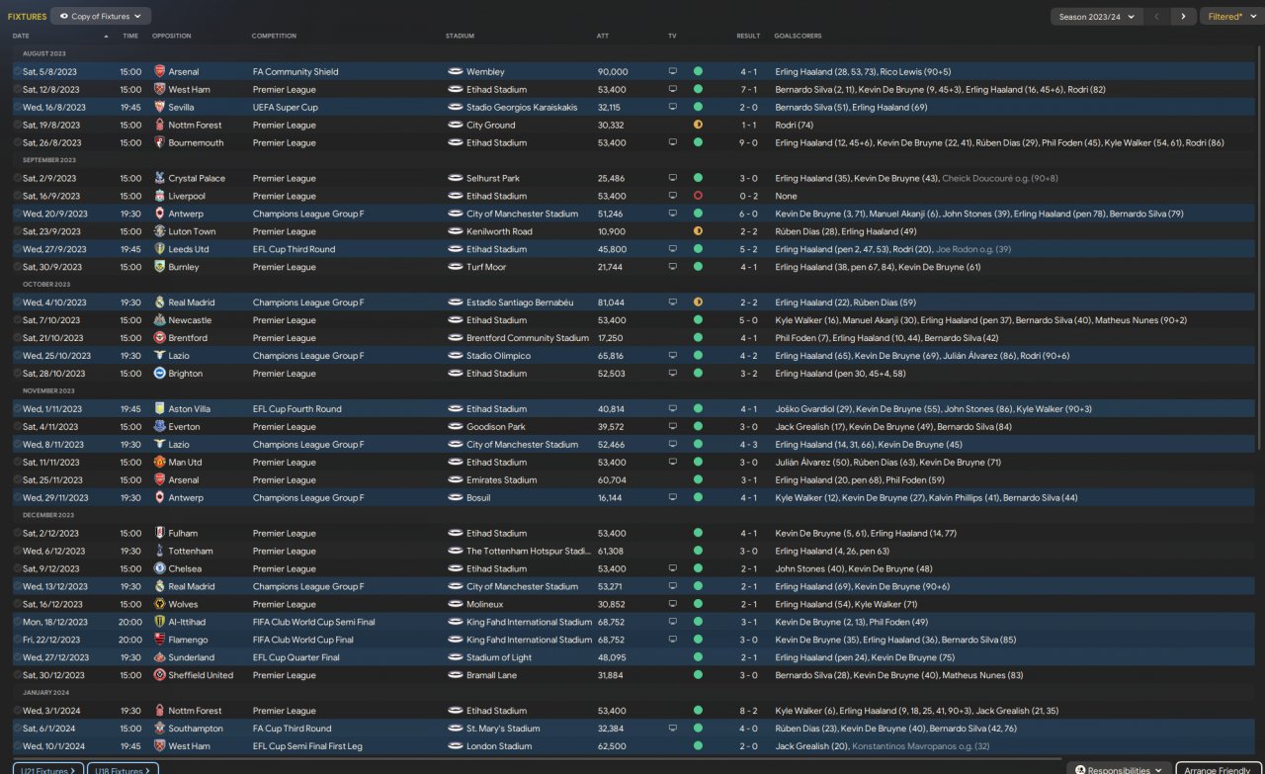Open the Copy of Fixtures view dropdown

tap(100, 16)
